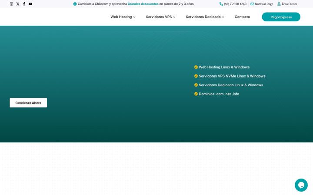Expand the Web Hosting menu chevron
Screen dimensions: 313x196
134,17
